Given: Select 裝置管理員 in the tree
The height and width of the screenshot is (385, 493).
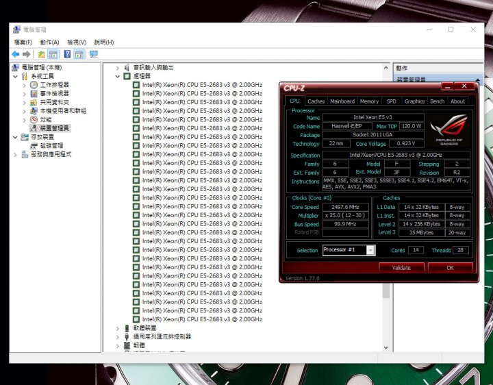Looking at the screenshot, I should (54, 128).
